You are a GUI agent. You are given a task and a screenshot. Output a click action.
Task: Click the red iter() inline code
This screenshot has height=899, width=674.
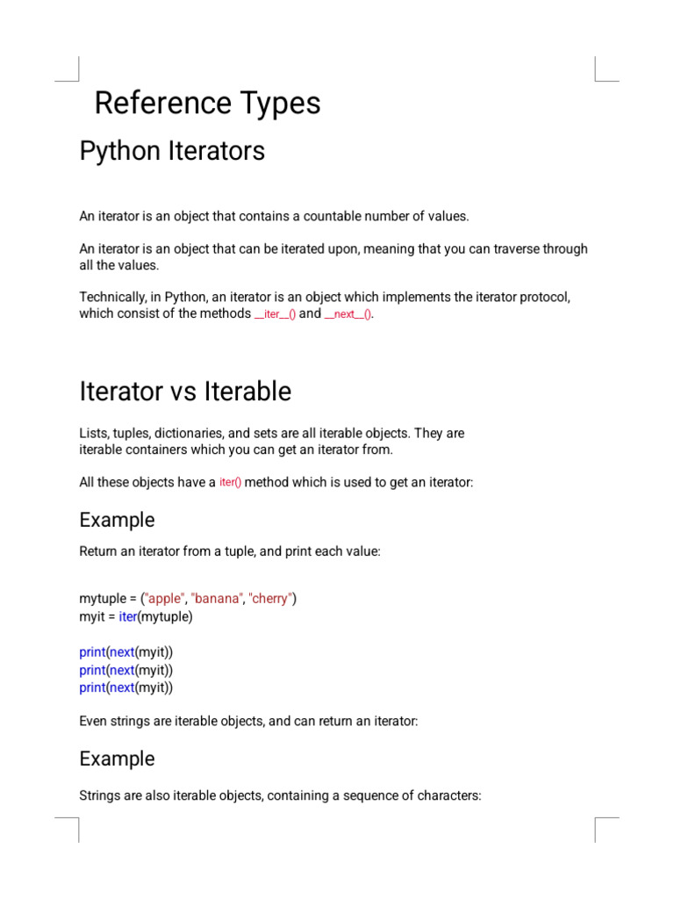pyautogui.click(x=230, y=483)
